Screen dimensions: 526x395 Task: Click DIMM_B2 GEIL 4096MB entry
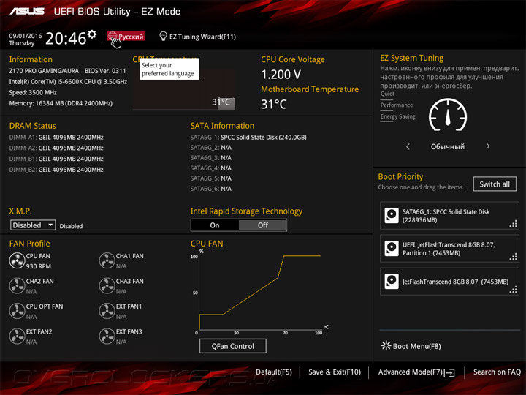(x=56, y=170)
